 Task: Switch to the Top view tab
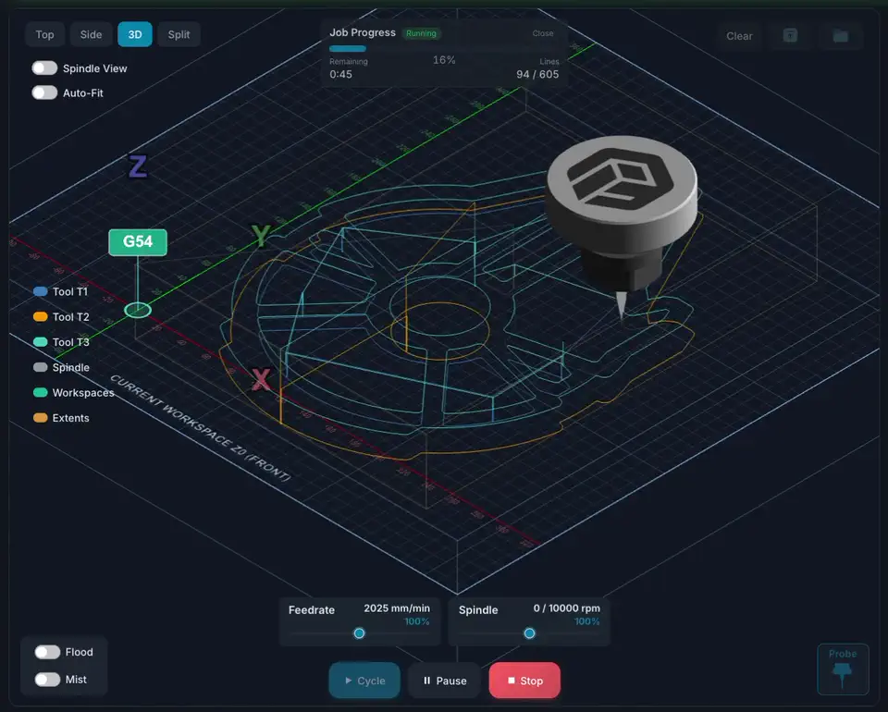[x=44, y=34]
